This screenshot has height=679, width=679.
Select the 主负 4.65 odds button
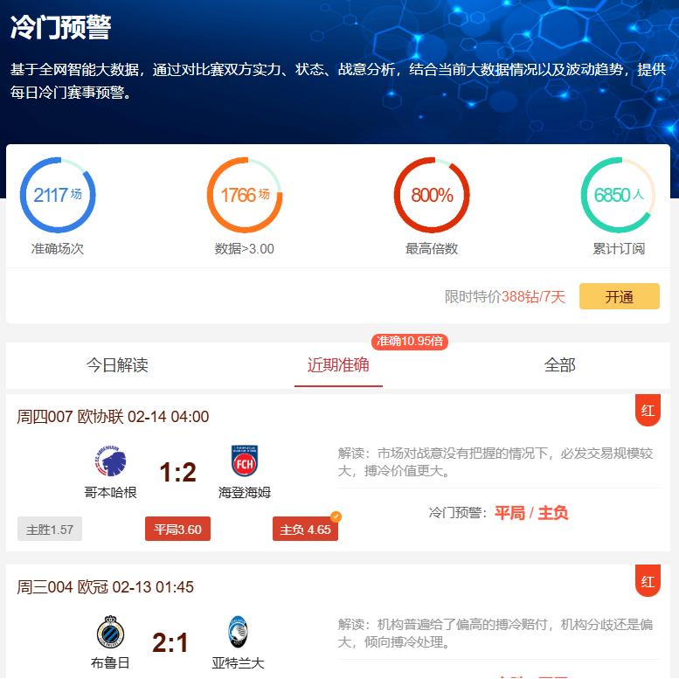[x=305, y=529]
